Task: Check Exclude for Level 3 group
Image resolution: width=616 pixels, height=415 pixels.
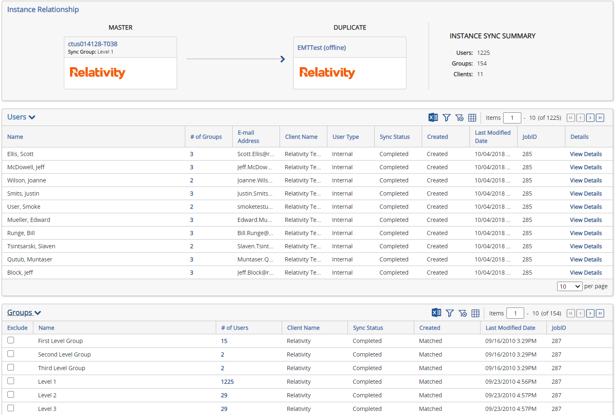Action: coord(11,408)
